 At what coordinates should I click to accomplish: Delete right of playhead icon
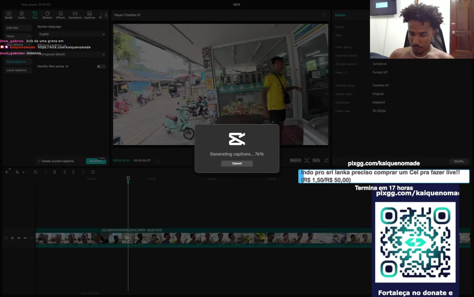[x=74, y=172]
